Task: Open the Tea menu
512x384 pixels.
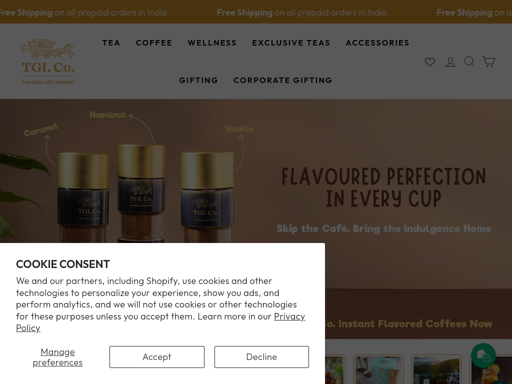Action: click(111, 43)
